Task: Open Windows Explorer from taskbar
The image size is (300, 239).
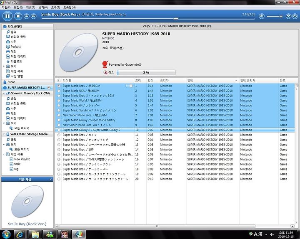Action: (x=35, y=234)
